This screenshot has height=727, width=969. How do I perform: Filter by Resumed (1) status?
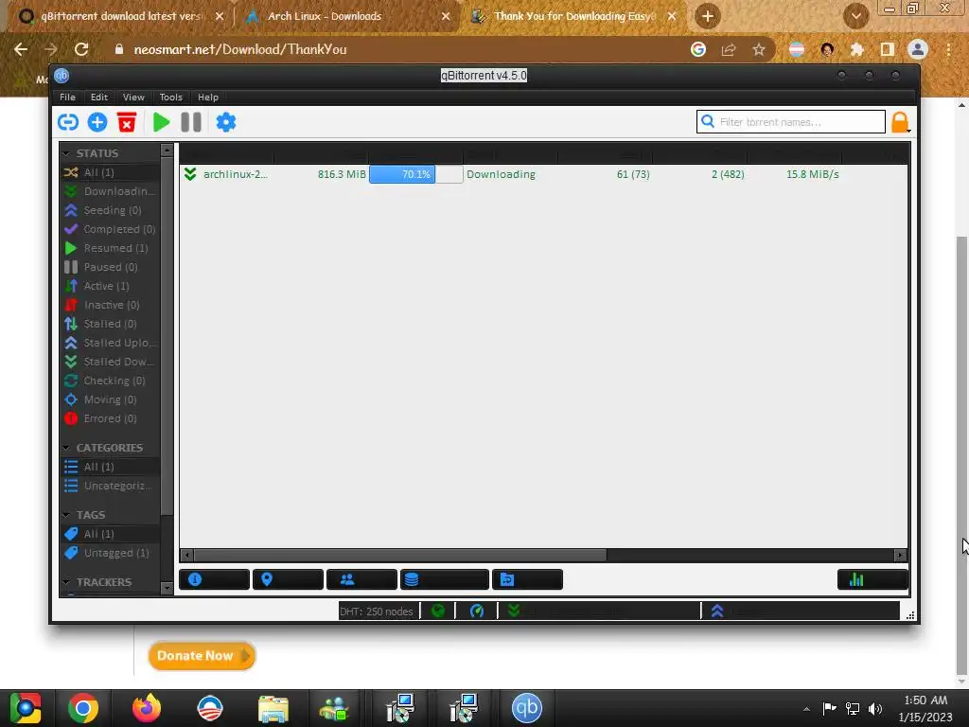[x=110, y=248]
